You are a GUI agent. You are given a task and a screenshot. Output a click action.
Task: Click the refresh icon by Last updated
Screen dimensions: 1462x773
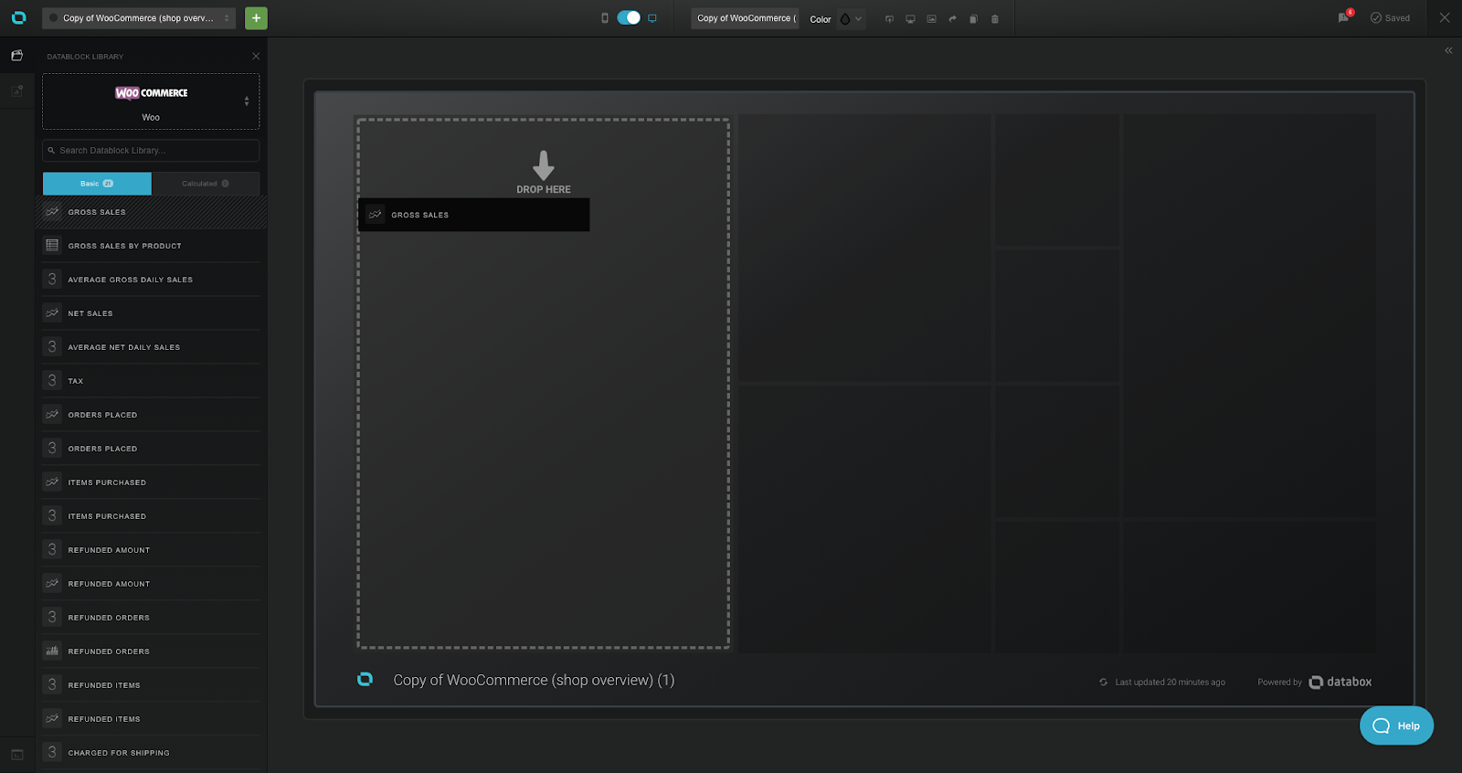1103,683
